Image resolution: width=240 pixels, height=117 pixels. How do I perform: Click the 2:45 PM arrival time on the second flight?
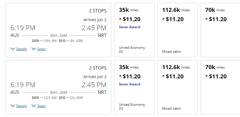(x=94, y=85)
